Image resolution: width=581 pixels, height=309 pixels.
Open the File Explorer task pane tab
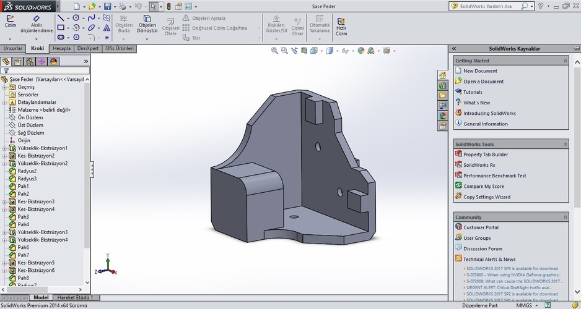(442, 95)
